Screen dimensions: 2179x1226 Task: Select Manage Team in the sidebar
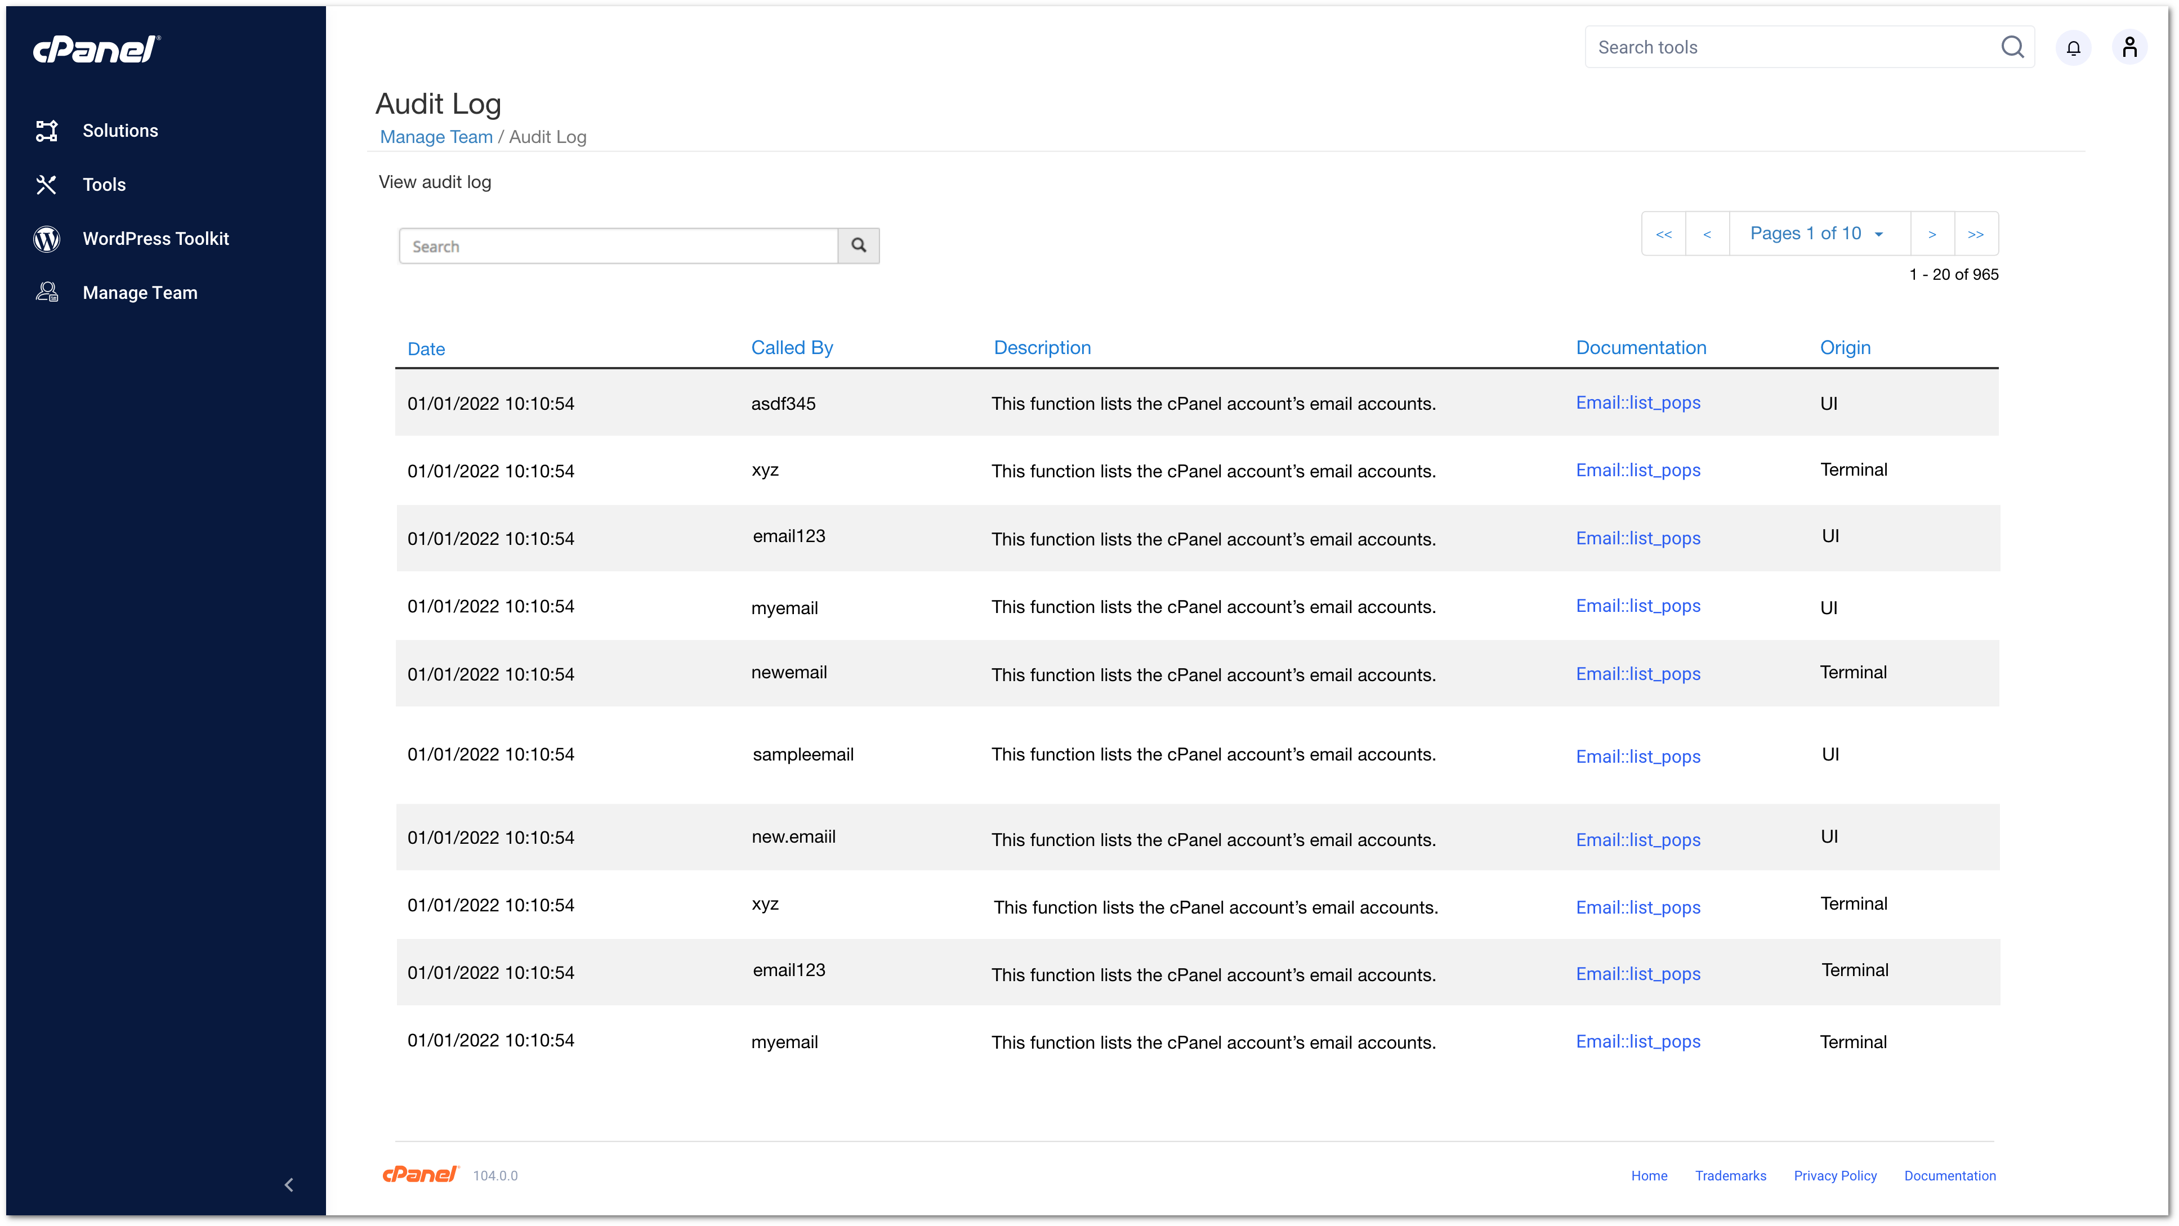tap(140, 293)
